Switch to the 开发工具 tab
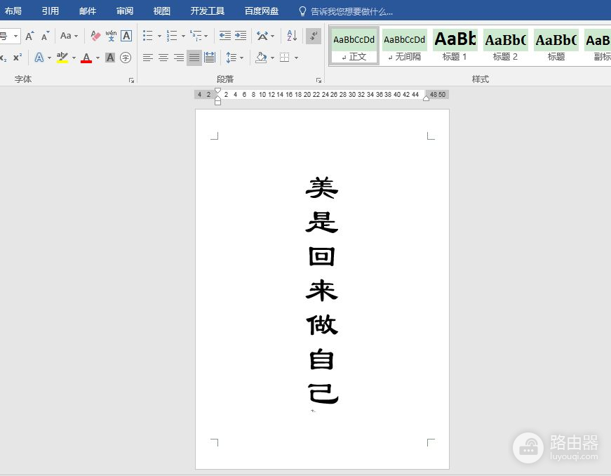611x476 pixels. point(208,11)
